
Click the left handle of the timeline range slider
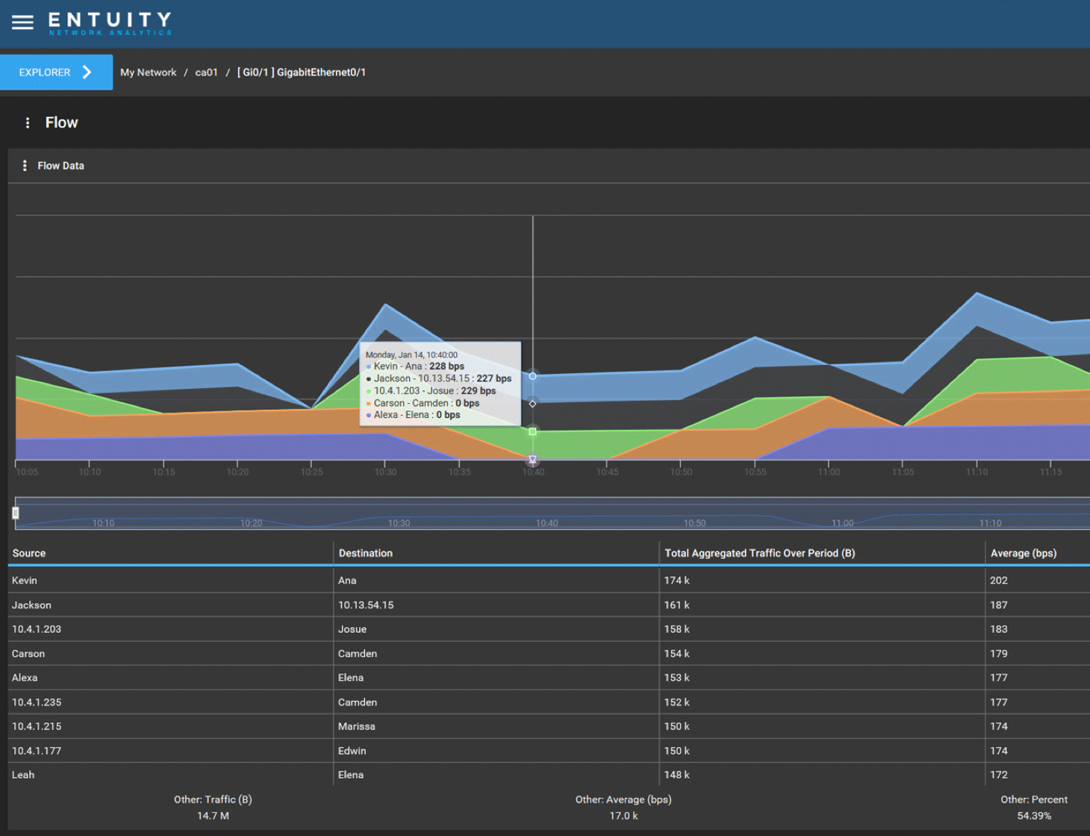click(14, 512)
